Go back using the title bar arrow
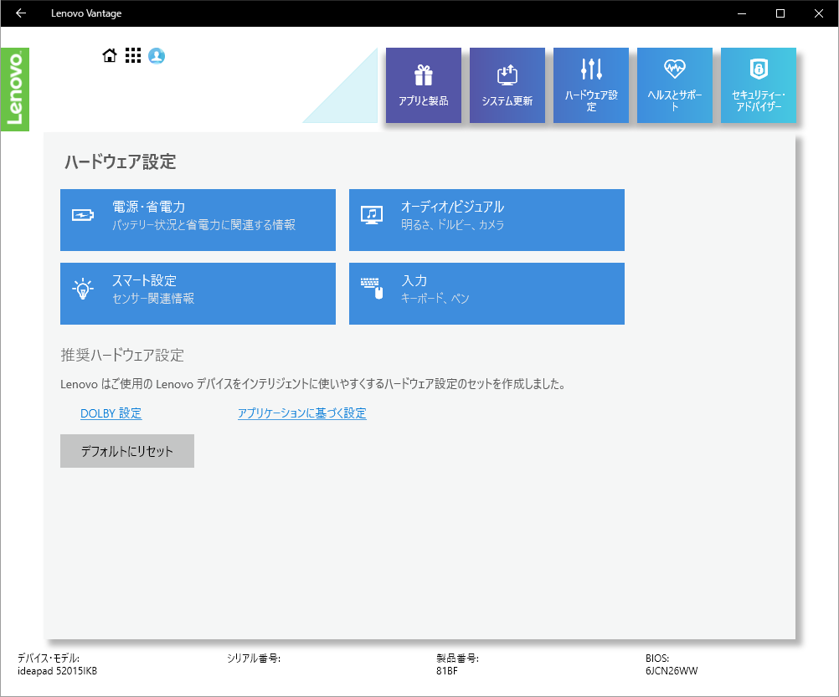The width and height of the screenshot is (839, 697). (x=21, y=13)
